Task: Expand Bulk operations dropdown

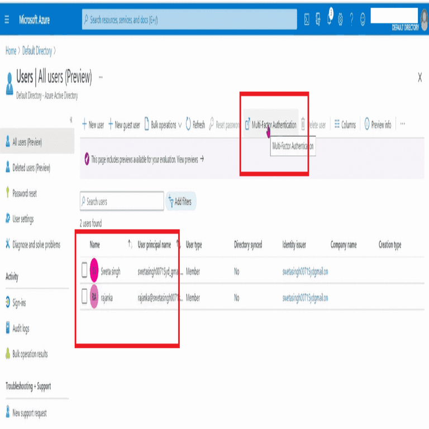Action: [x=163, y=125]
